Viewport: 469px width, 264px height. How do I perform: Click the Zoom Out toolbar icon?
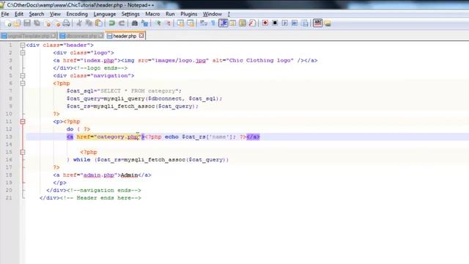(x=168, y=23)
